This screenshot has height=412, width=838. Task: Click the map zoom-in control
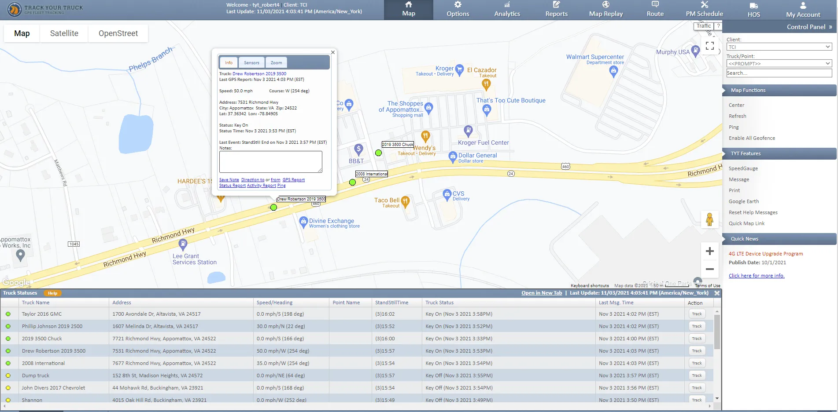click(709, 251)
